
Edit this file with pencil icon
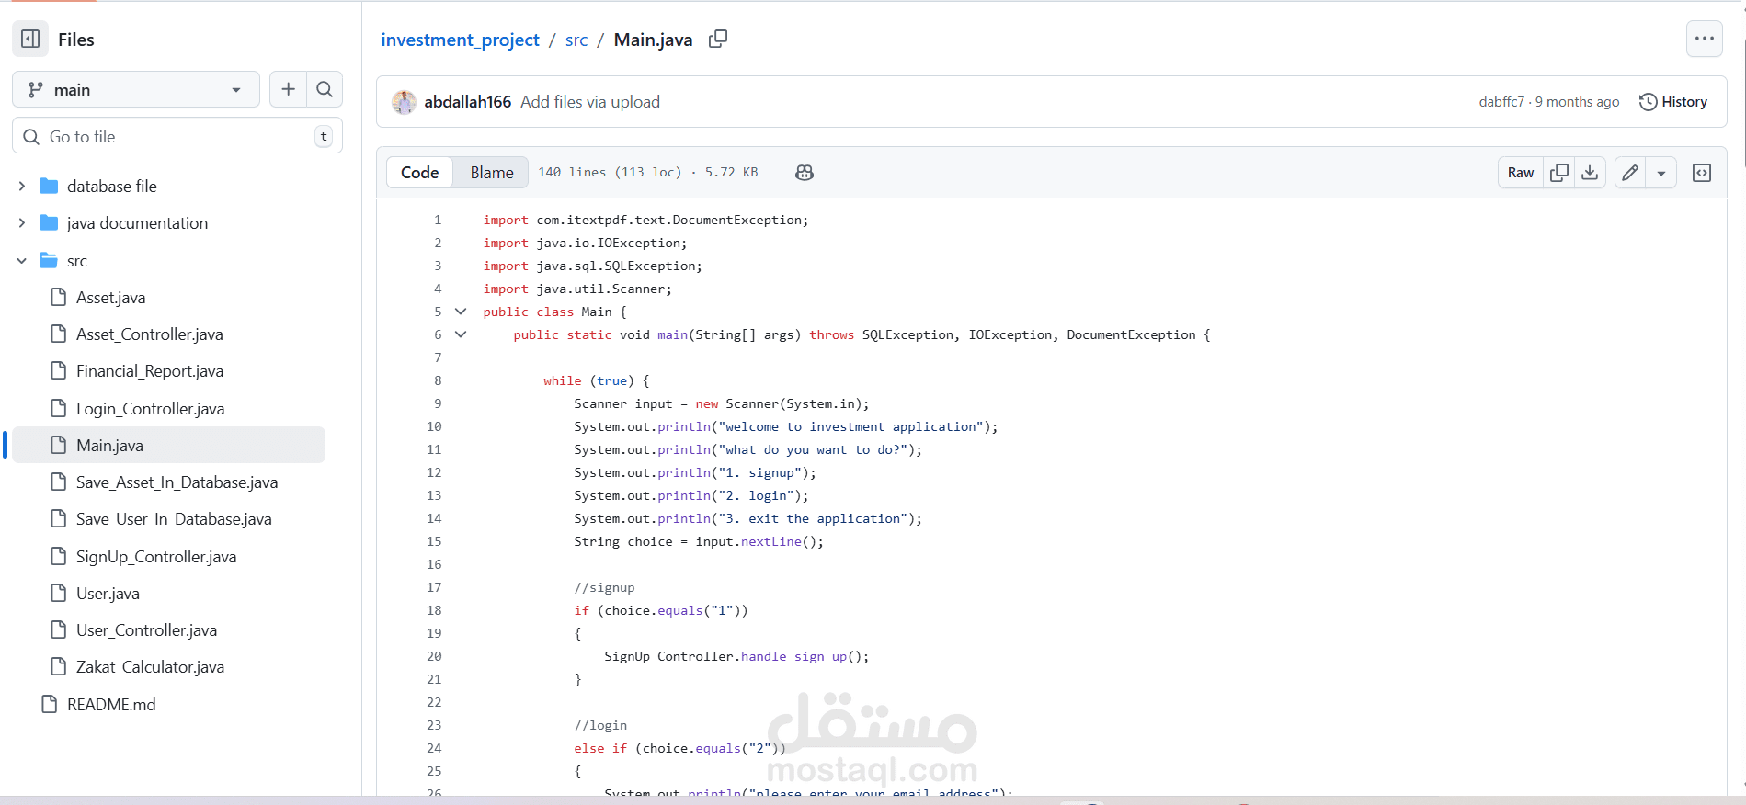point(1630,172)
